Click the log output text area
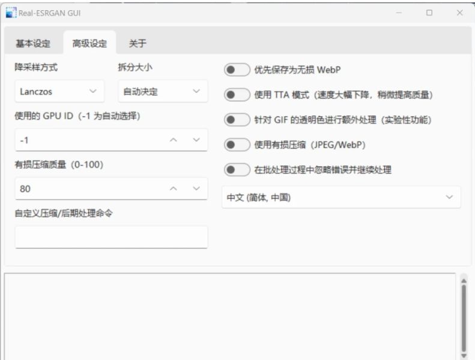 coord(229,316)
